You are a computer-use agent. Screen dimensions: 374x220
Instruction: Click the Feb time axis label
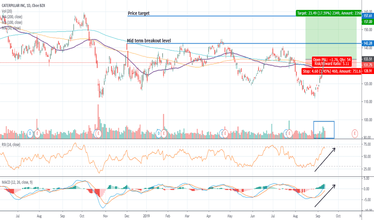168,216
